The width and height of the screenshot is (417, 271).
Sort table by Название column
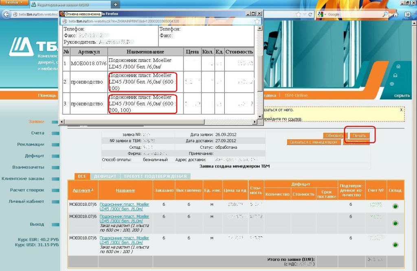125,190
